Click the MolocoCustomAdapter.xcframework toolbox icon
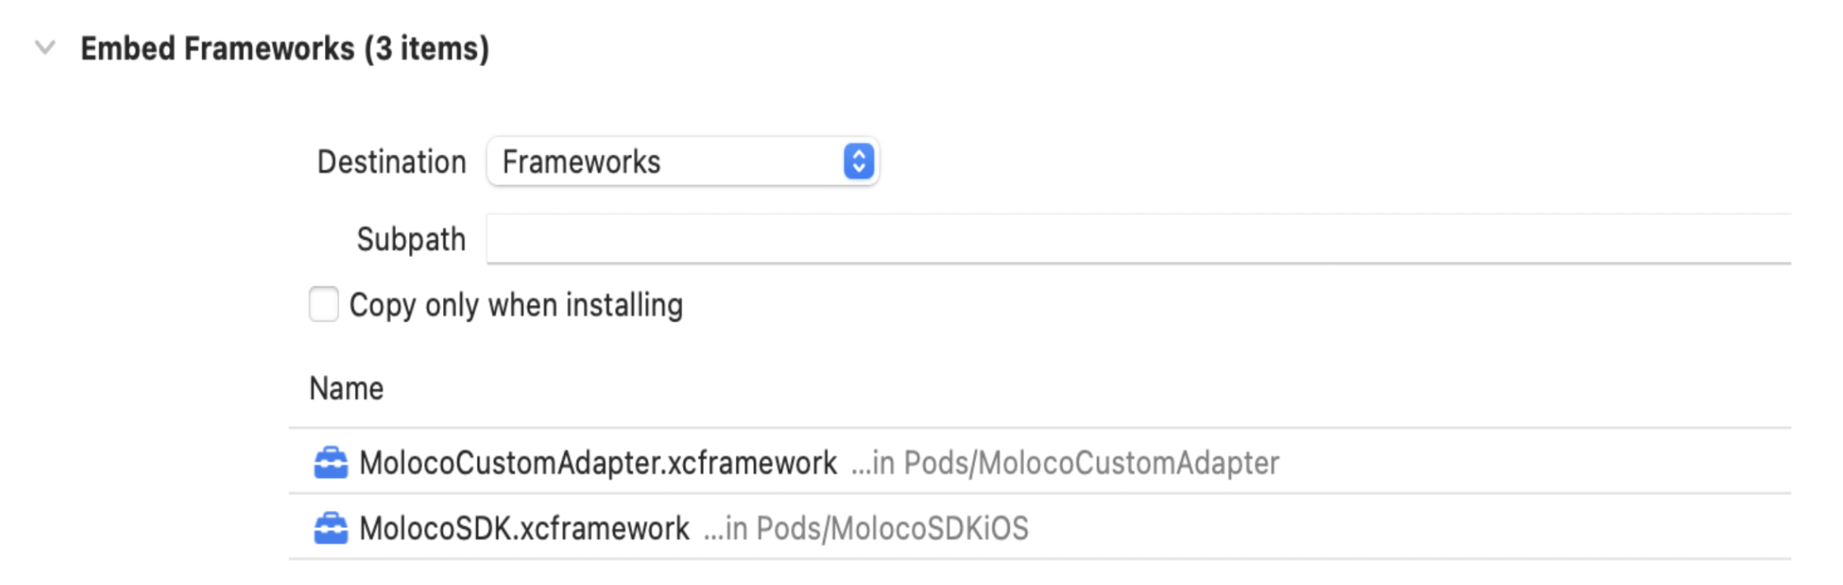 coord(331,463)
